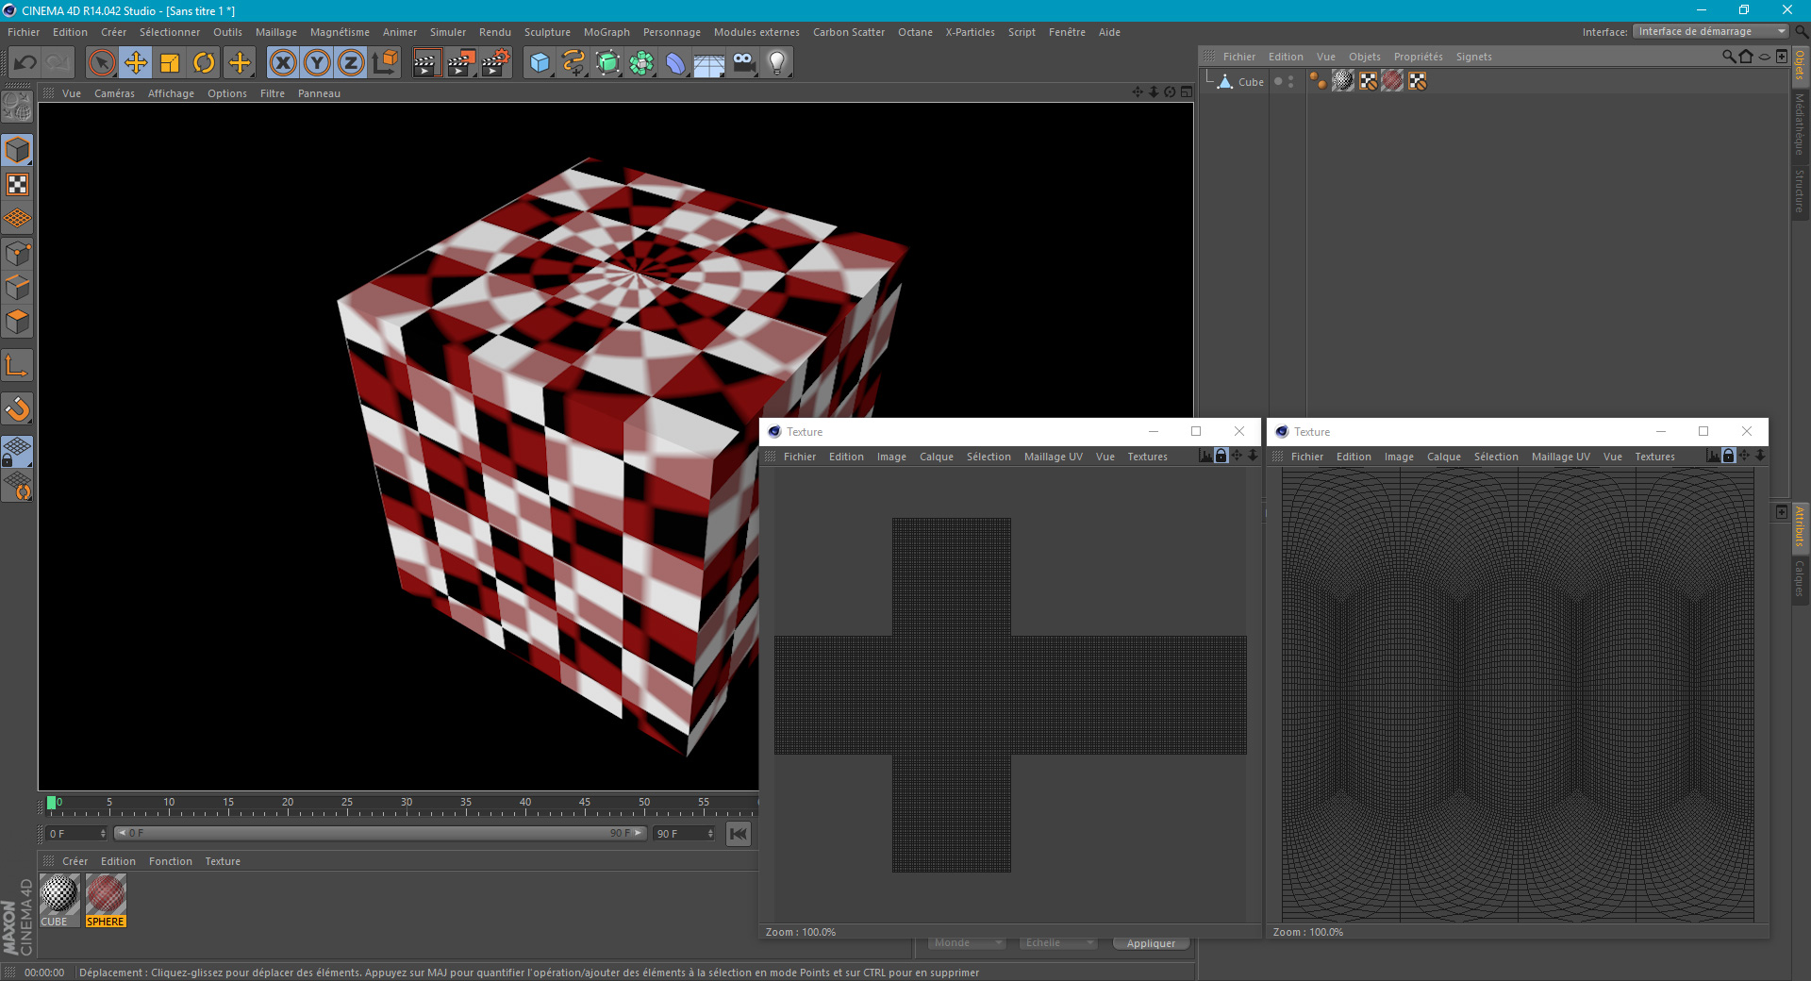The height and width of the screenshot is (981, 1811).
Task: Switch the coordinate system icon
Action: tap(385, 63)
